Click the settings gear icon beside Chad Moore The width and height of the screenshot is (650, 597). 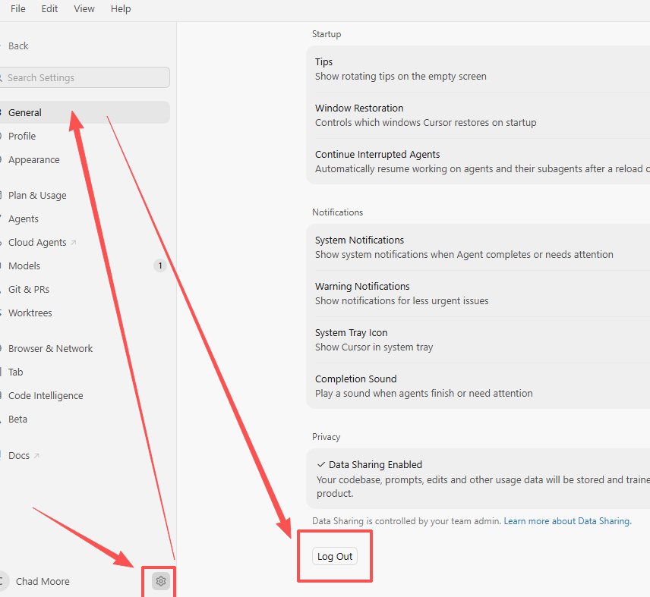tap(161, 581)
